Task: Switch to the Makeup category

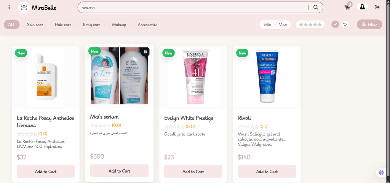Action: pyautogui.click(x=119, y=25)
